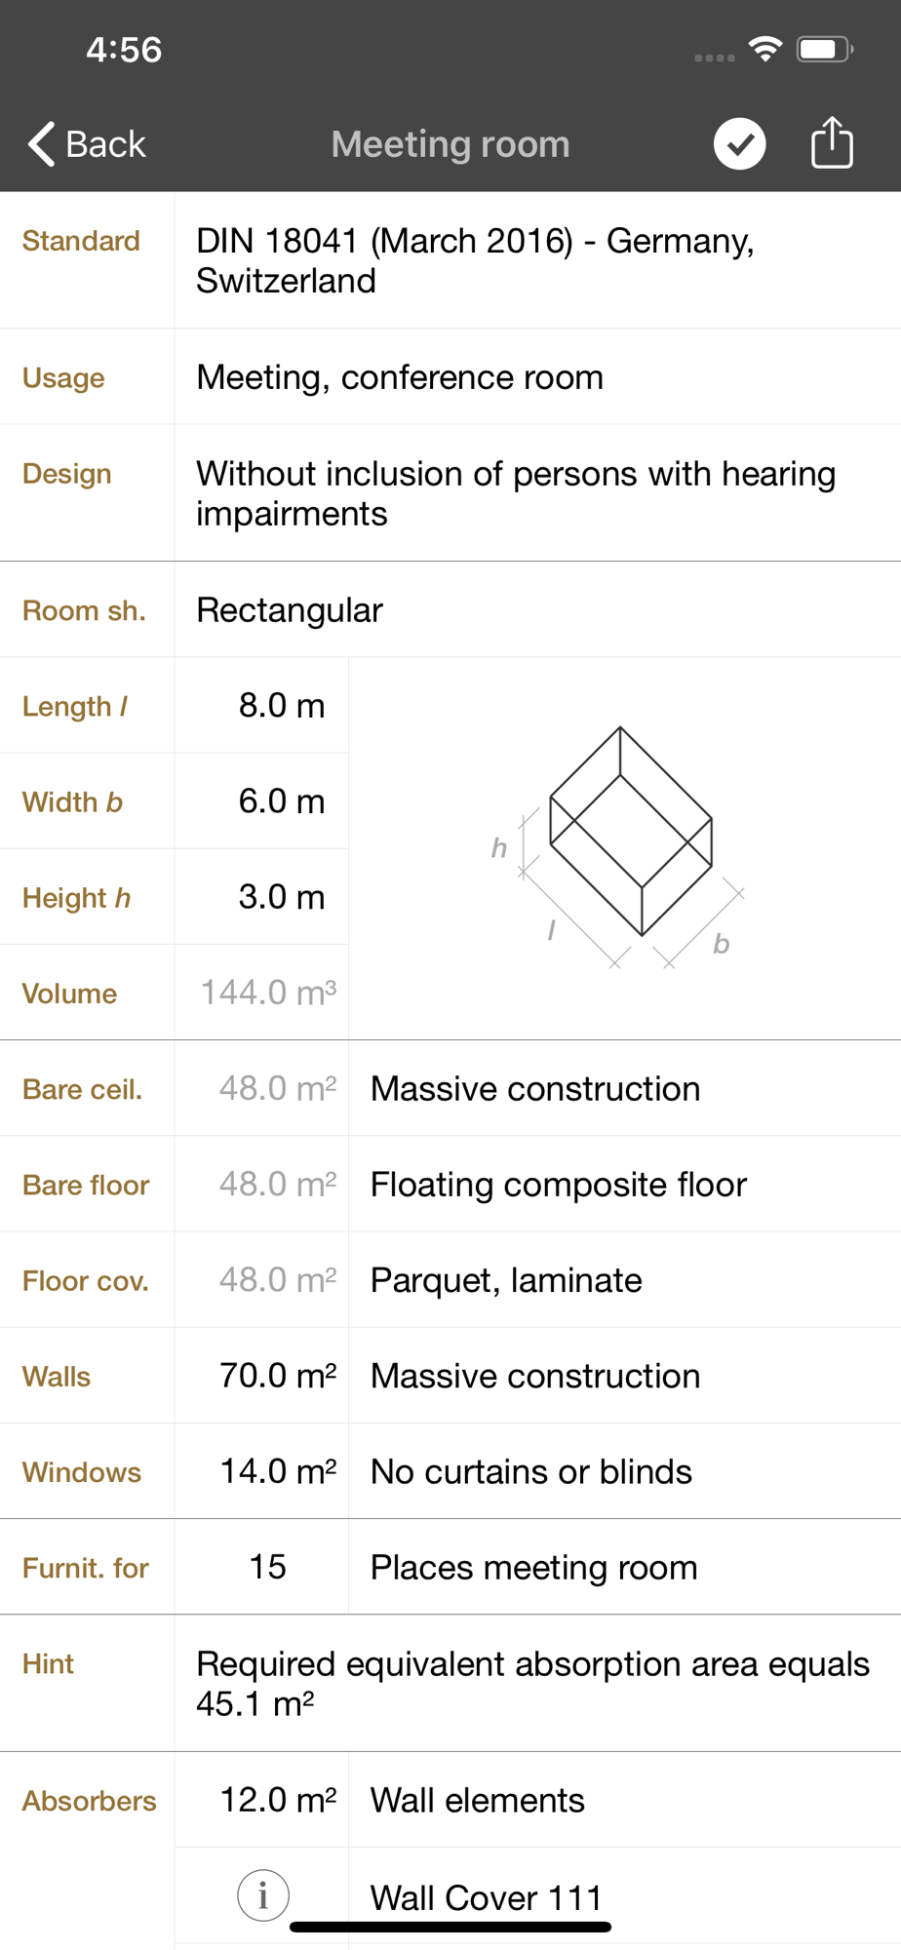Edit the Height 3.0 m field

261,897
